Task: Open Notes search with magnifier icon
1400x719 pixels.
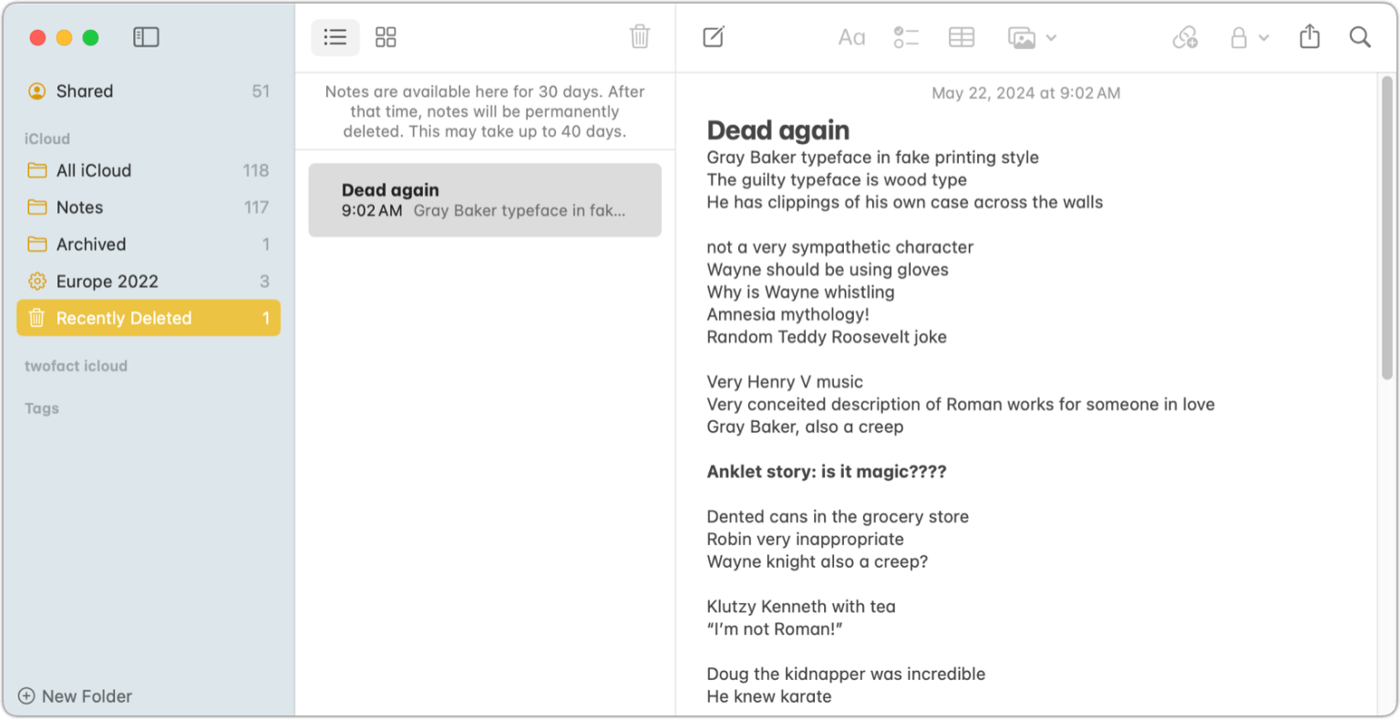Action: pos(1359,36)
